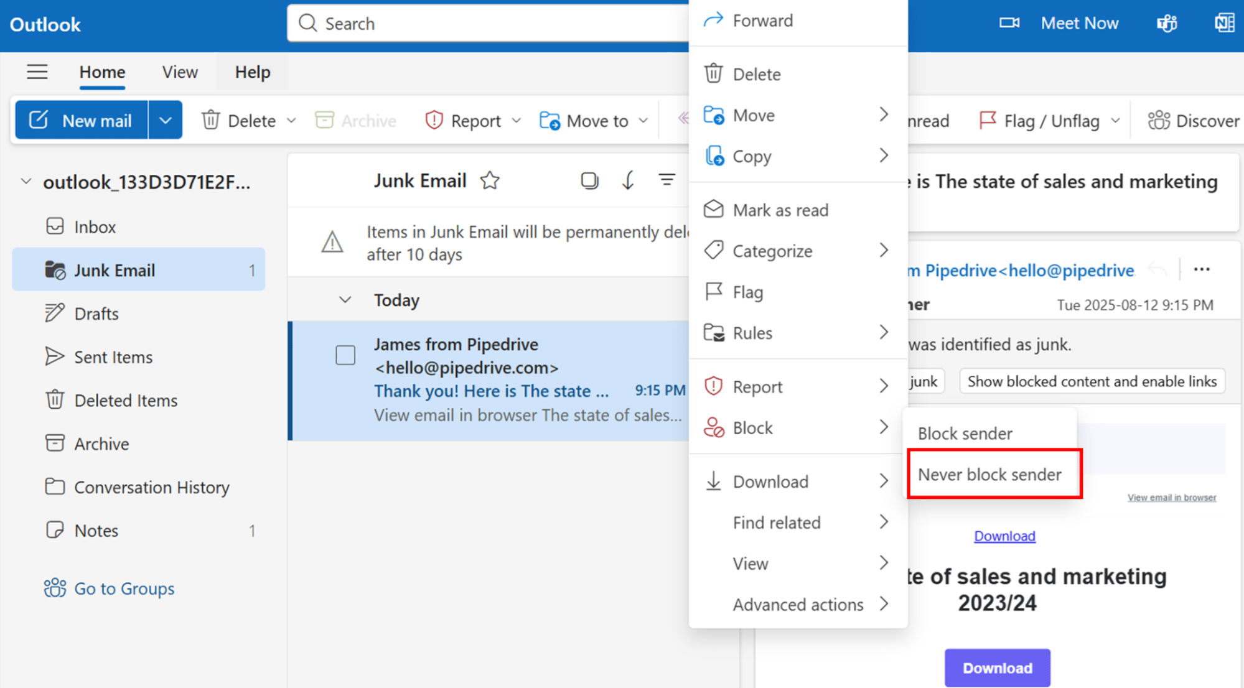Open the New mail dropdown arrow
Screen dimensions: 1244x688
coord(165,119)
